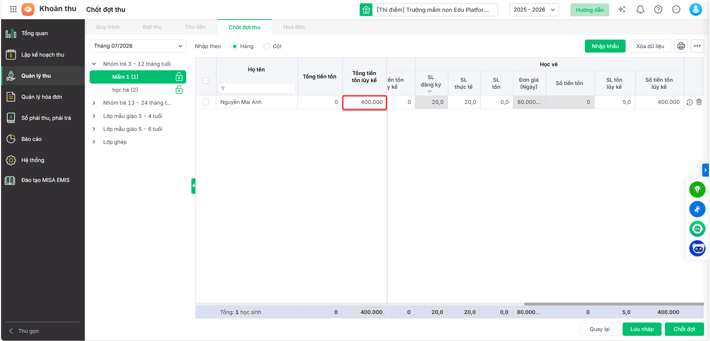Switch to Quy trình tab
This screenshot has width=710, height=341.
point(108,27)
